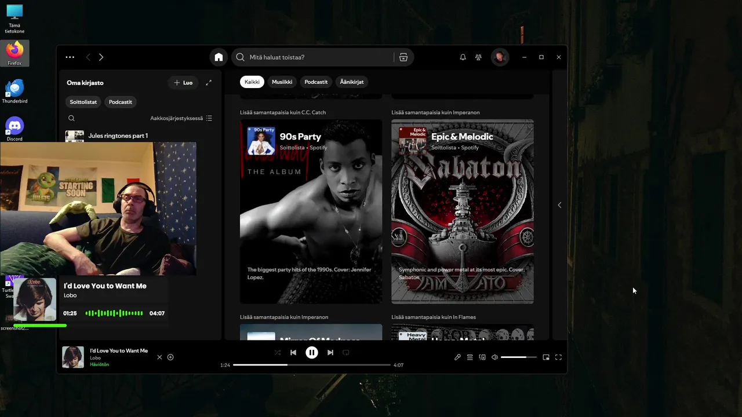Toggle shuffle playback
This screenshot has width=742, height=417.
click(x=277, y=352)
